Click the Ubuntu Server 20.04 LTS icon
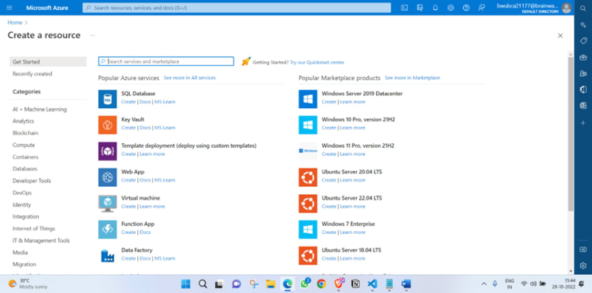Screen dimensions: 592x293 [x=308, y=177]
